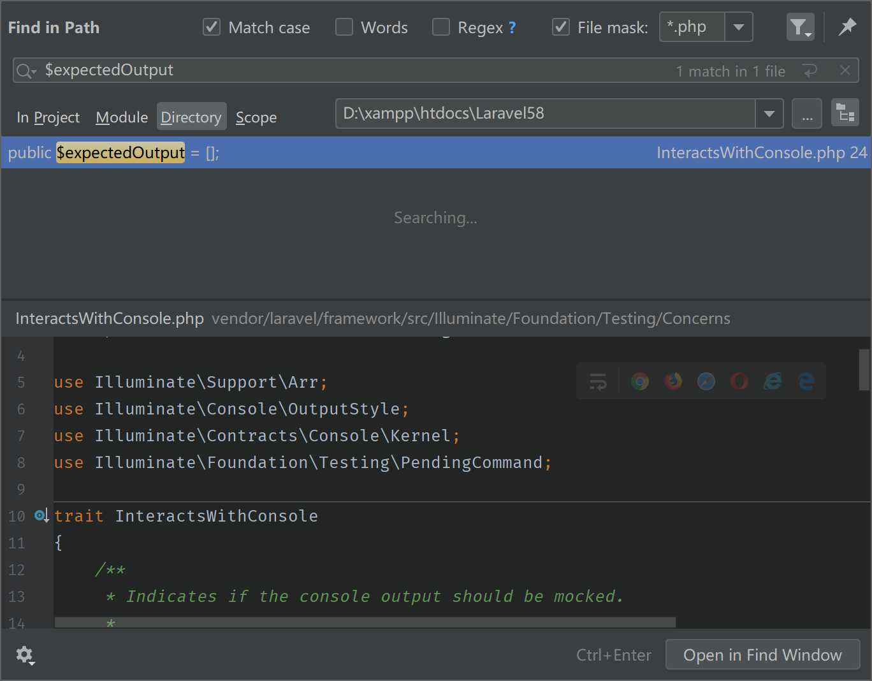Click comment line about console output mocked

(365, 596)
